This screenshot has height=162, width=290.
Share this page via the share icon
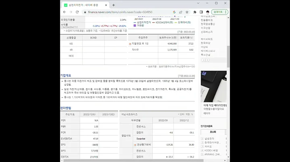[x=181, y=12]
